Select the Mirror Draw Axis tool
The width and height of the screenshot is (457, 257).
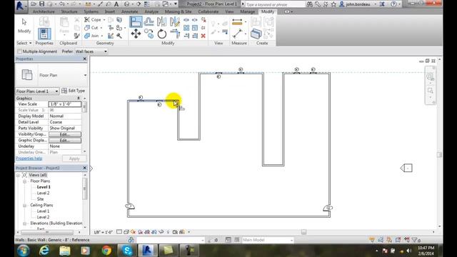174,21
